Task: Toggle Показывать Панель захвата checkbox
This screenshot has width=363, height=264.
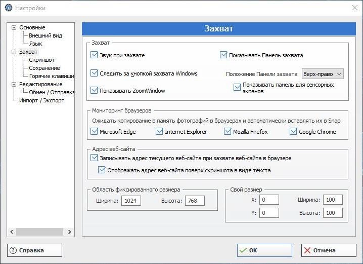Action: click(223, 55)
